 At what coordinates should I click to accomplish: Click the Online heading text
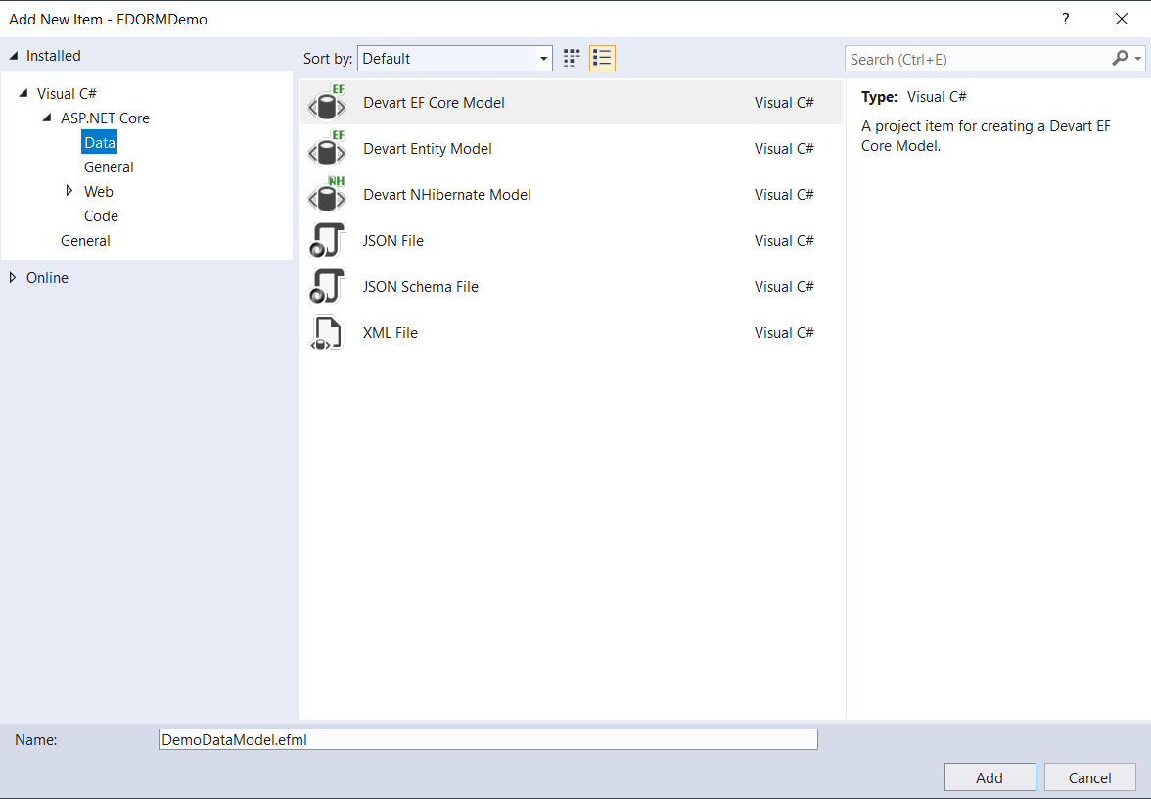[x=47, y=278]
